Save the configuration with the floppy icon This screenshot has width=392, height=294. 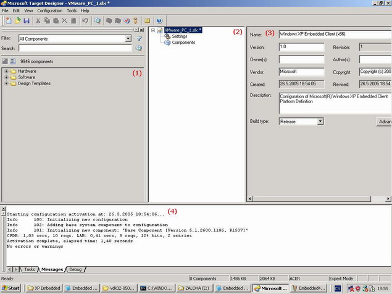(27, 20)
